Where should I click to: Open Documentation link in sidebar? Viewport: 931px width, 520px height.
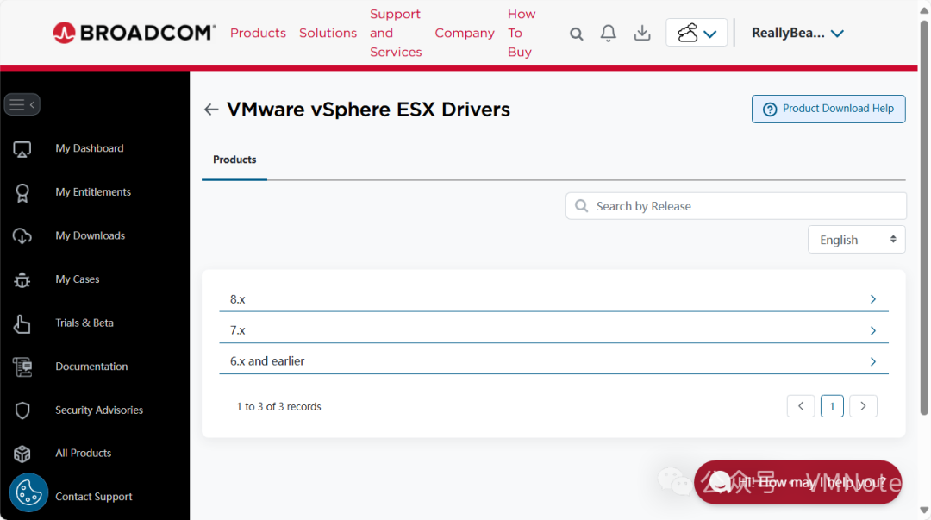pos(91,367)
